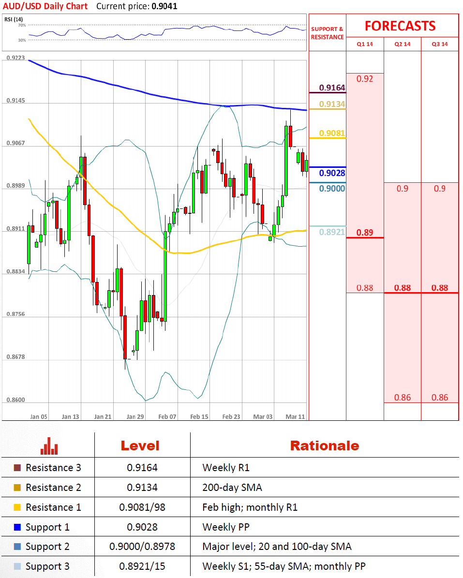Pick the Resistance 1 yellow square marker
The width and height of the screenshot is (463, 578).
[17, 507]
